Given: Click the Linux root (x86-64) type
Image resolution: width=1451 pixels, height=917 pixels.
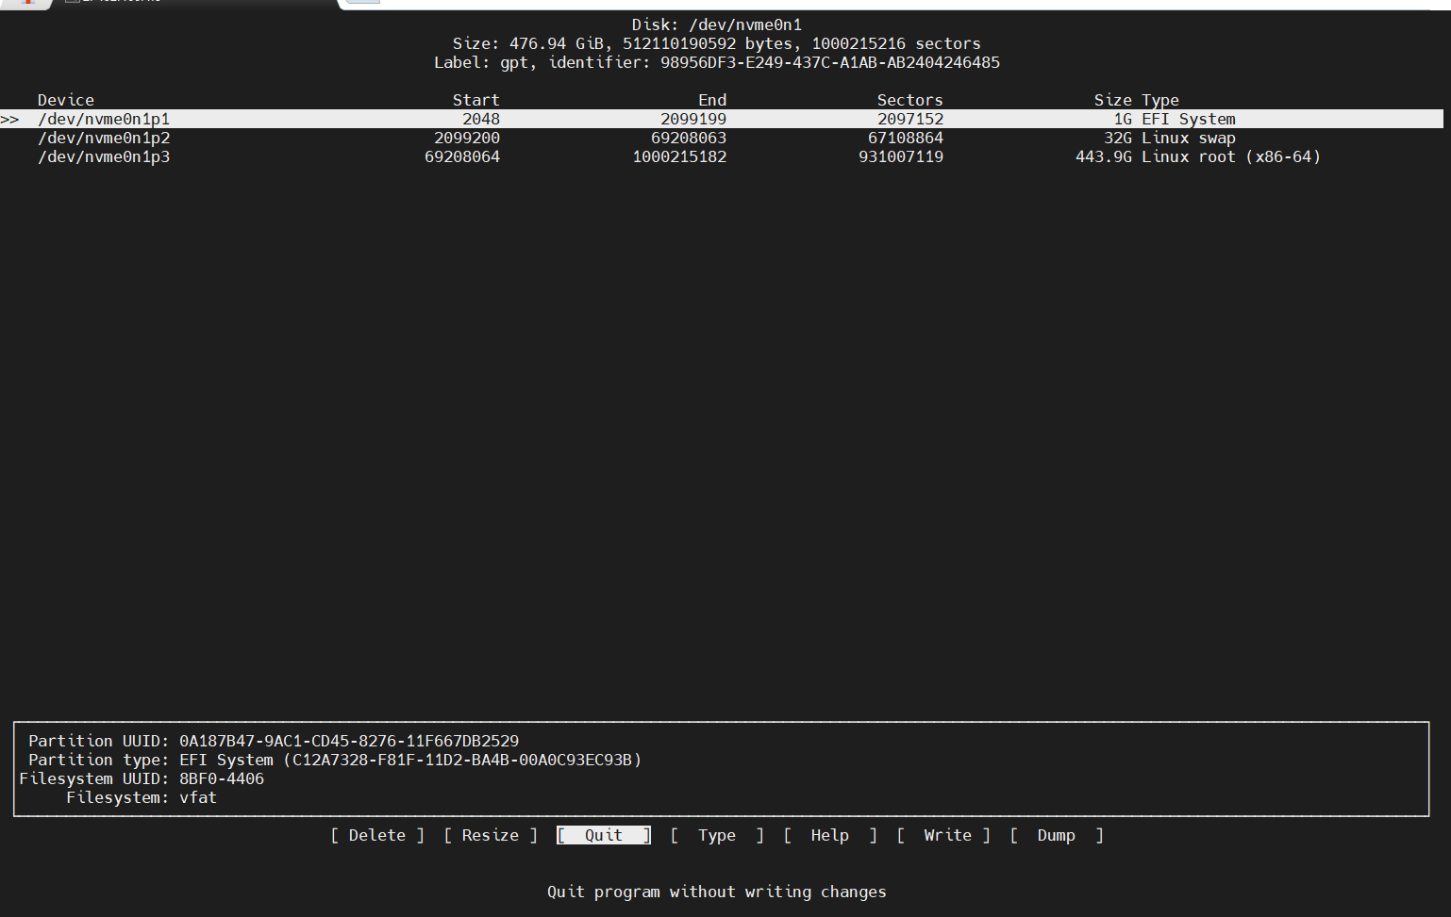Looking at the screenshot, I should point(1231,156).
